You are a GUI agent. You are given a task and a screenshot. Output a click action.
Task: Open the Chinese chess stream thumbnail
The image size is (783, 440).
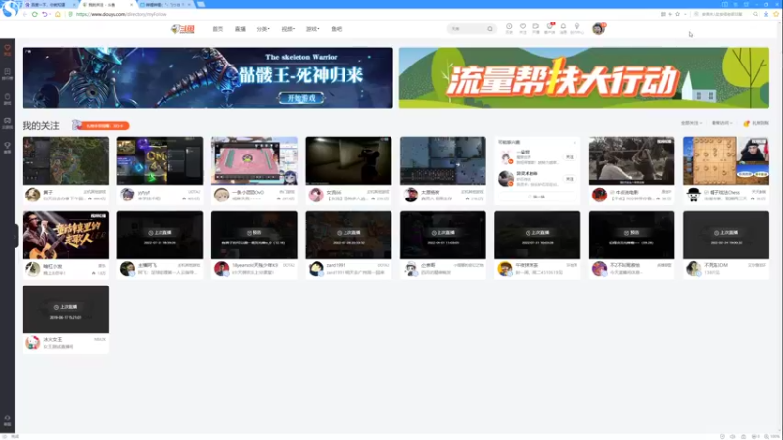(x=726, y=160)
